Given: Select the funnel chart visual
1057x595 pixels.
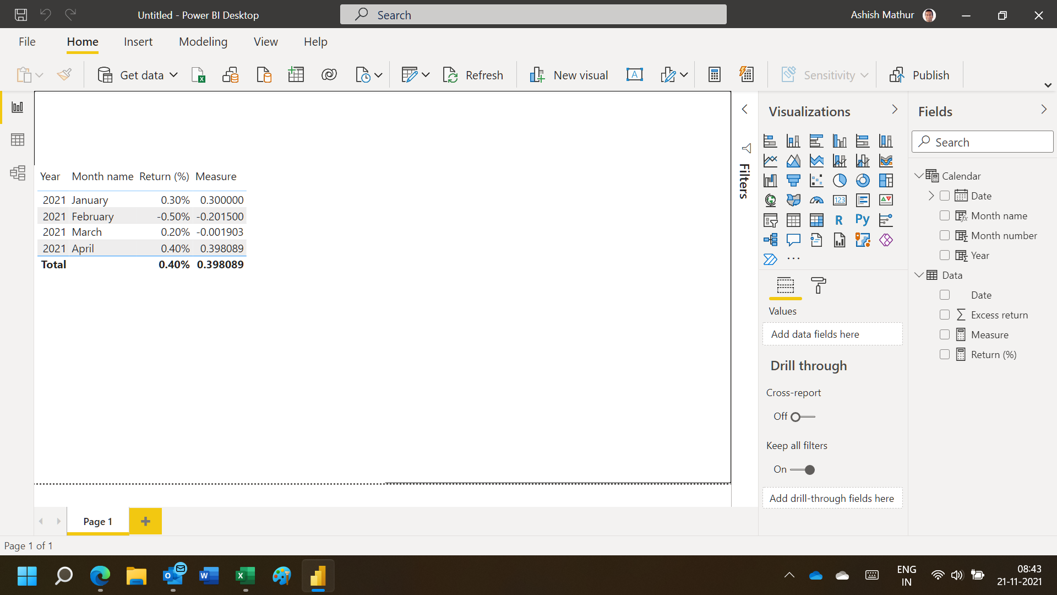Looking at the screenshot, I should pyautogui.click(x=793, y=181).
